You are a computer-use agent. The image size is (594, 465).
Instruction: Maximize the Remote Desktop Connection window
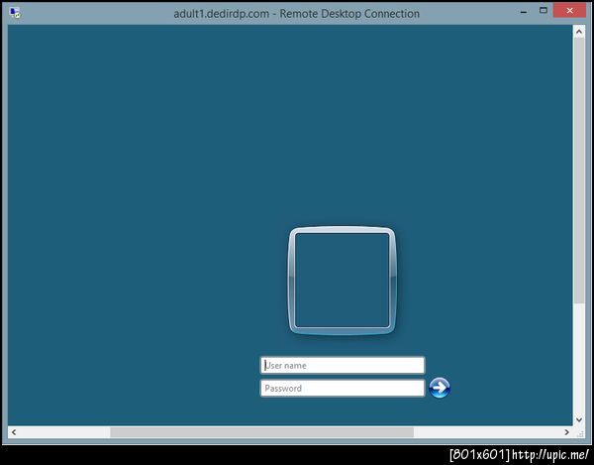pyautogui.click(x=543, y=11)
